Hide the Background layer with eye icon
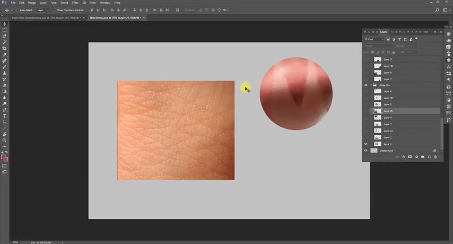Viewport: 453px width, 244px height. pos(365,151)
